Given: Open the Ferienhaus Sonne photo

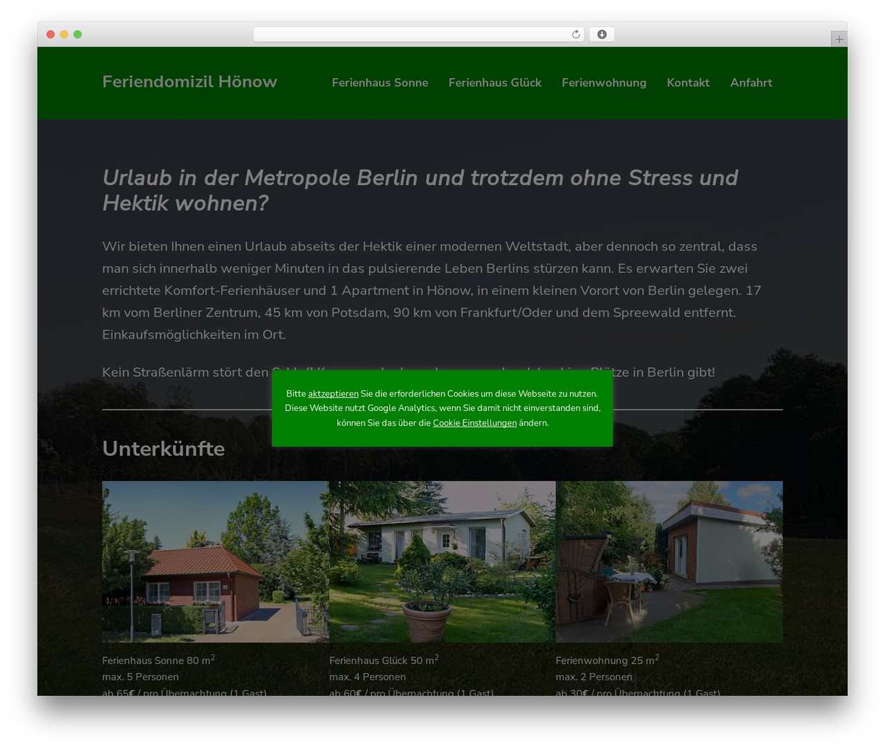Looking at the screenshot, I should [x=215, y=562].
